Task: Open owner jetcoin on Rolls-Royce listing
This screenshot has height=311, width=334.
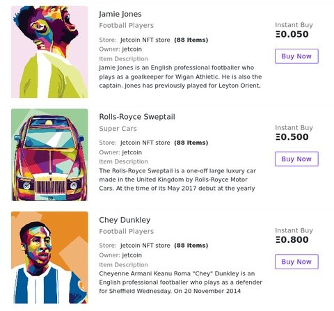Action: (132, 152)
